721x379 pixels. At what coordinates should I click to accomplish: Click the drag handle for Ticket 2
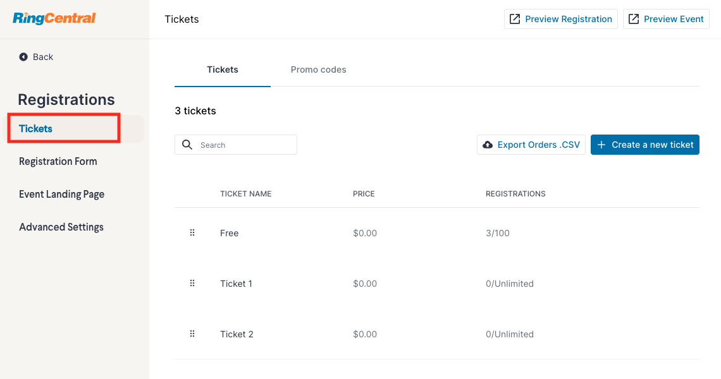click(x=192, y=334)
